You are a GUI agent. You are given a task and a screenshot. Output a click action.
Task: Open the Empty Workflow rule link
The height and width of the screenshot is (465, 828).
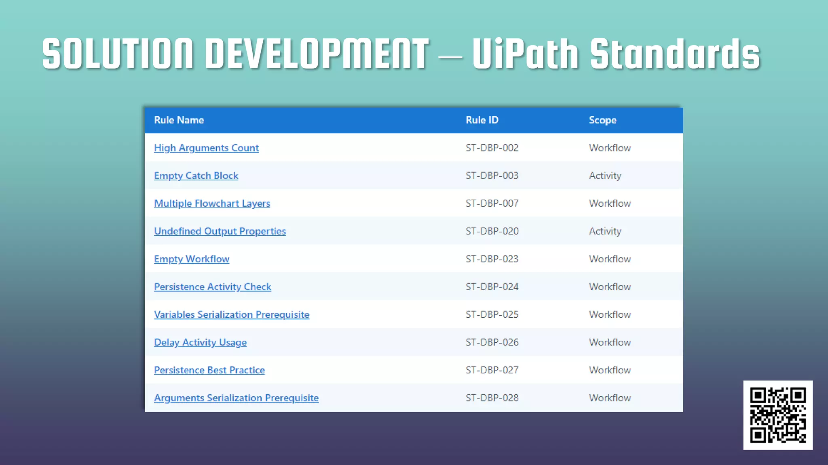pyautogui.click(x=192, y=259)
